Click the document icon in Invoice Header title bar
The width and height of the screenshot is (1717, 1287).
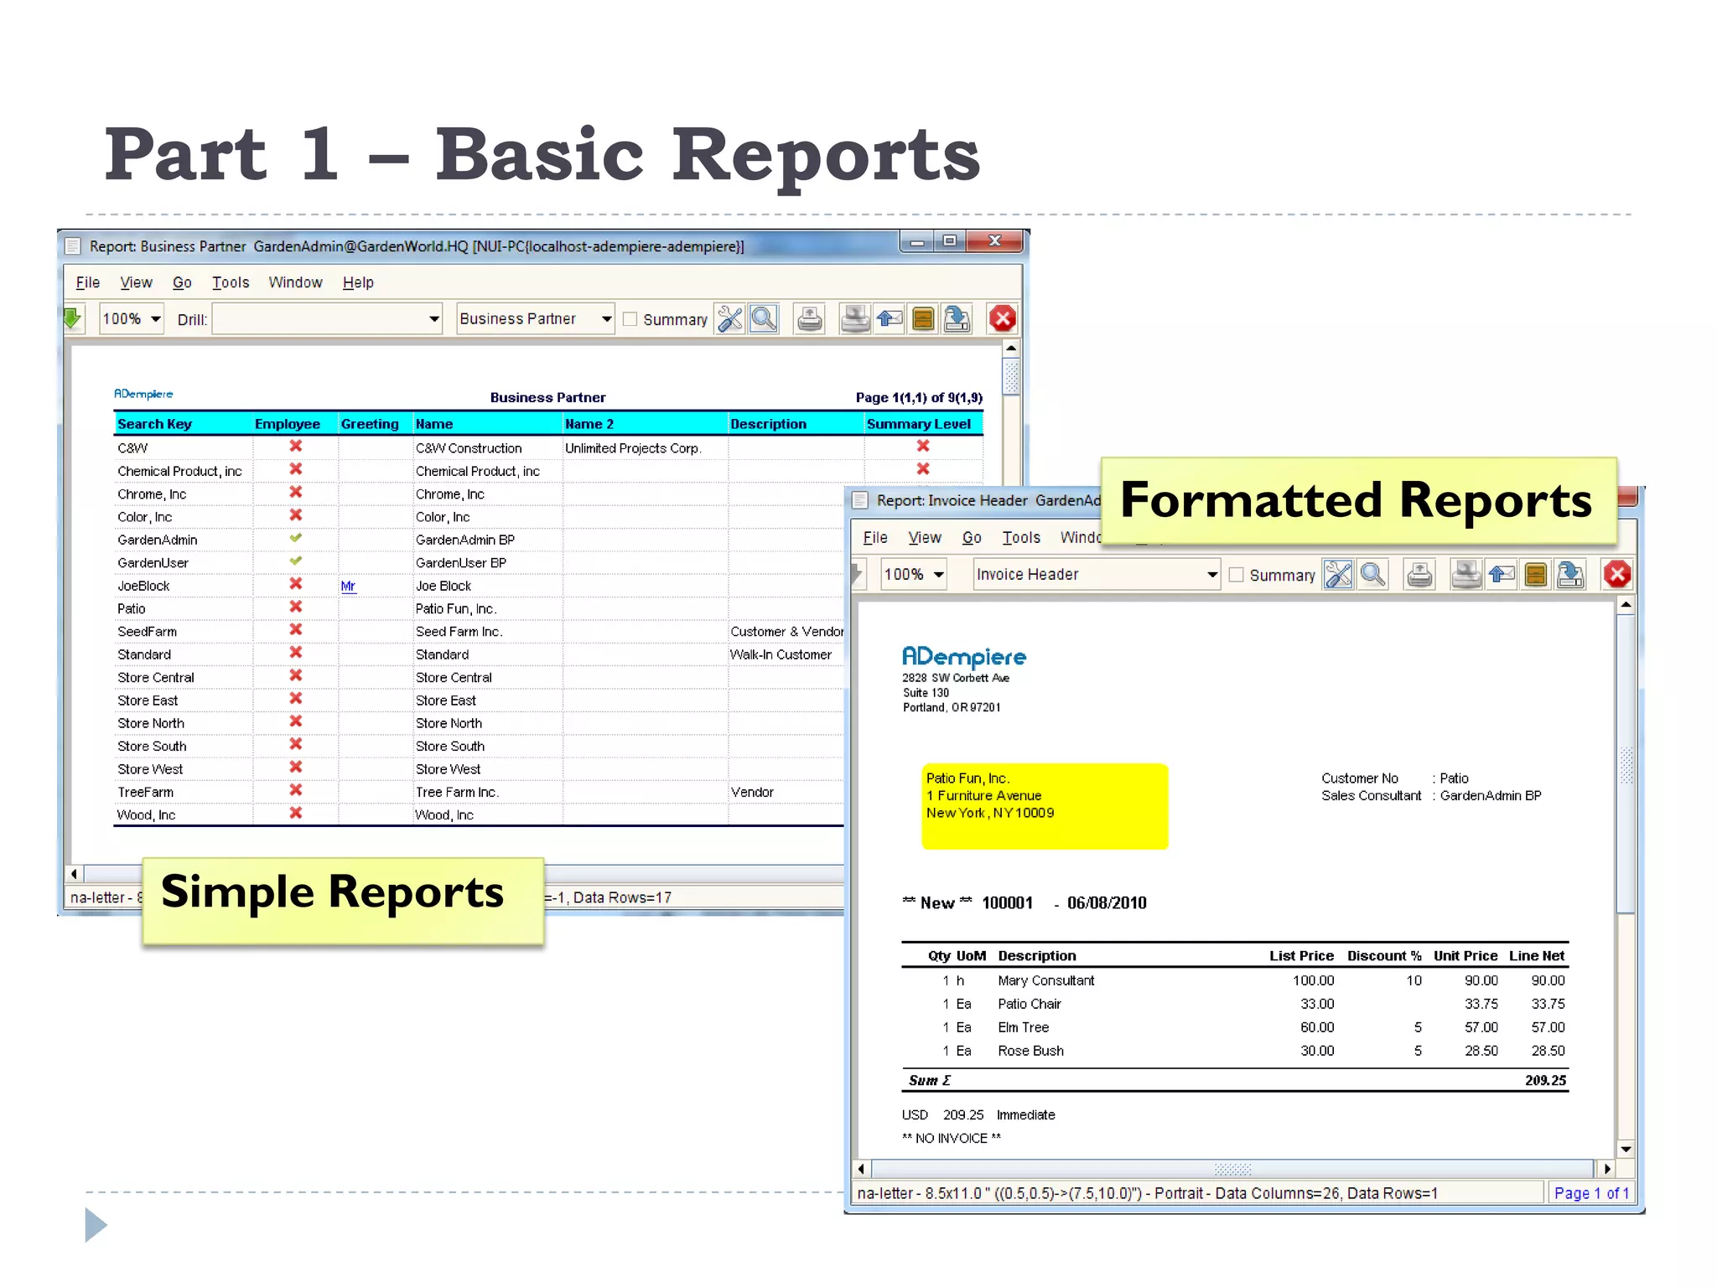click(x=860, y=500)
